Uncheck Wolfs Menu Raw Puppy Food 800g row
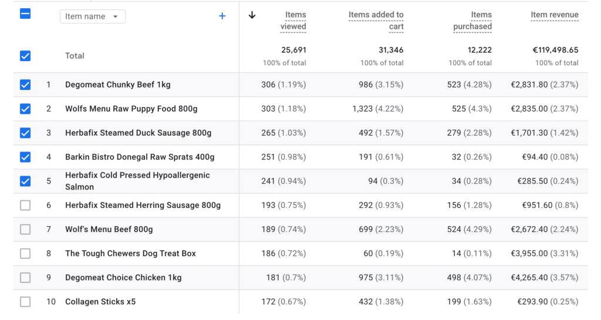Image resolution: width=601 pixels, height=320 pixels. click(x=25, y=109)
